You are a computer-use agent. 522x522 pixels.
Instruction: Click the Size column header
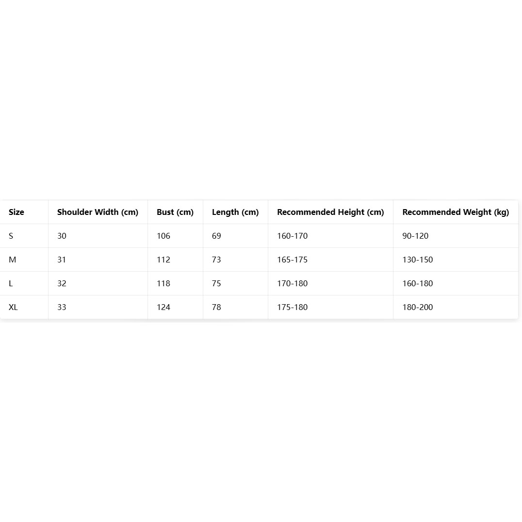[x=16, y=212]
